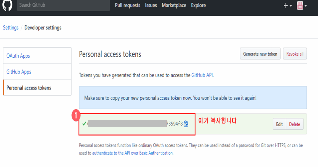Click the pink profile avatar image
Image resolution: width=318 pixels, height=167 pixels.
(300, 6)
